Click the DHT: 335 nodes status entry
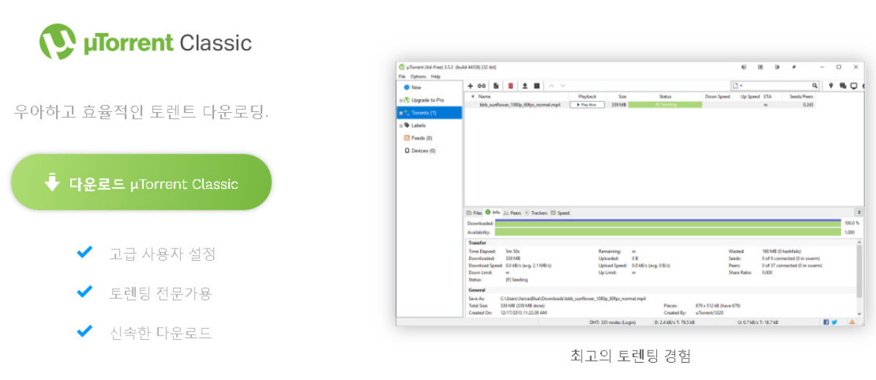The height and width of the screenshot is (380, 876). pyautogui.click(x=612, y=323)
